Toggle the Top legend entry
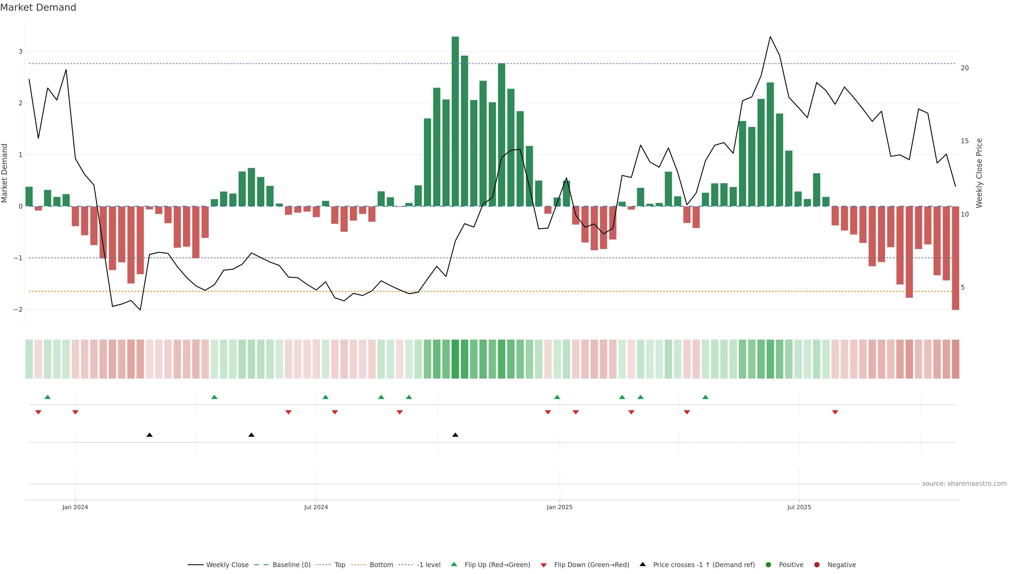The width and height of the screenshot is (1020, 574). 339,564
